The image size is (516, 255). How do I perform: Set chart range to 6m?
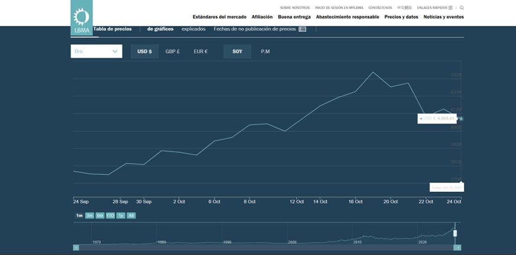click(100, 215)
